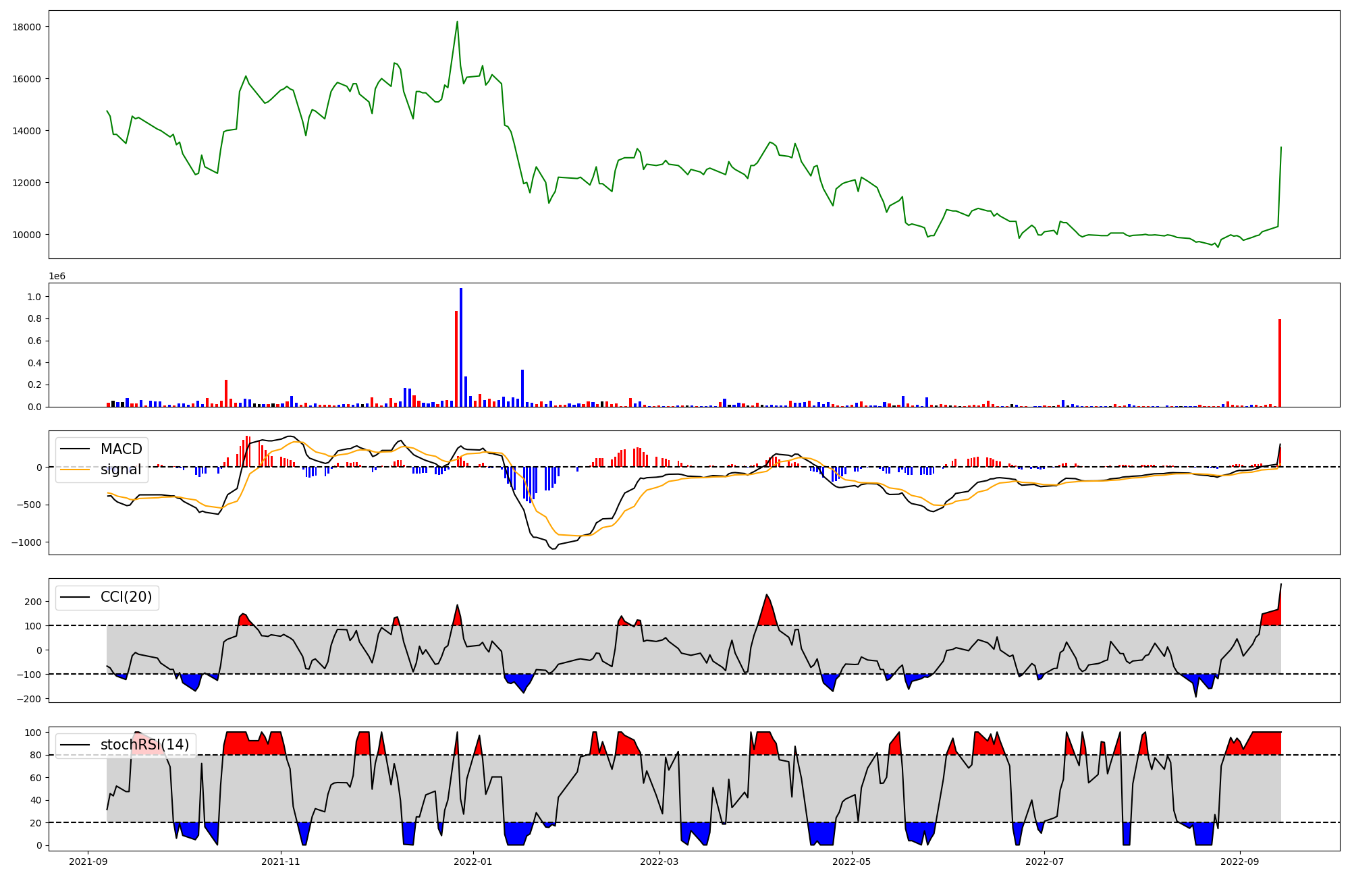Click the lowest trough of the MACD line
The height and width of the screenshot is (877, 1350).
coord(553,549)
